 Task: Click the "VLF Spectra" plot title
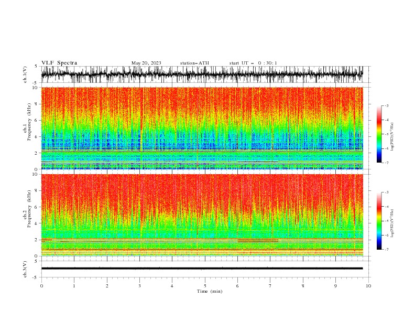[x=59, y=63]
